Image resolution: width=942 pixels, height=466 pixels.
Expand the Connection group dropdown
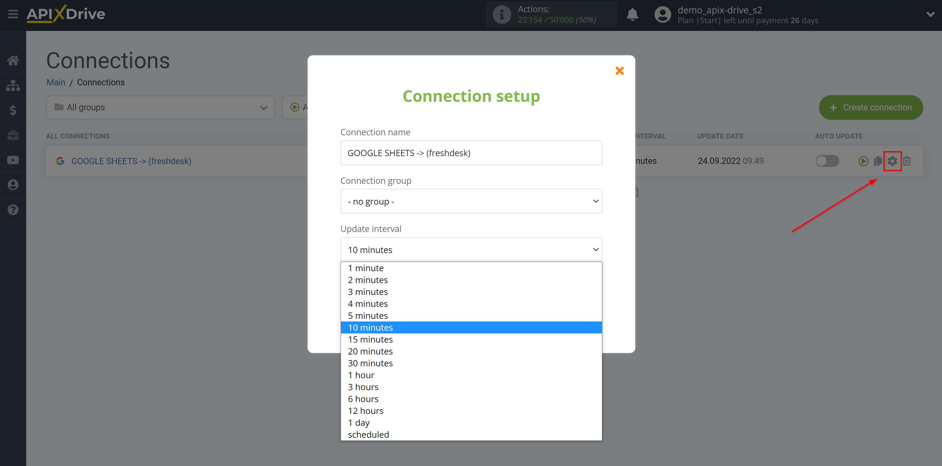pyautogui.click(x=471, y=201)
